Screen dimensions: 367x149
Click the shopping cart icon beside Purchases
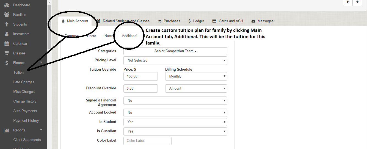tap(159, 21)
